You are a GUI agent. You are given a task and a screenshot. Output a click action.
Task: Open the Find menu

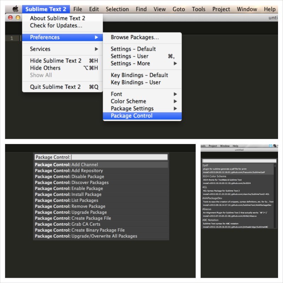coord(141,9)
